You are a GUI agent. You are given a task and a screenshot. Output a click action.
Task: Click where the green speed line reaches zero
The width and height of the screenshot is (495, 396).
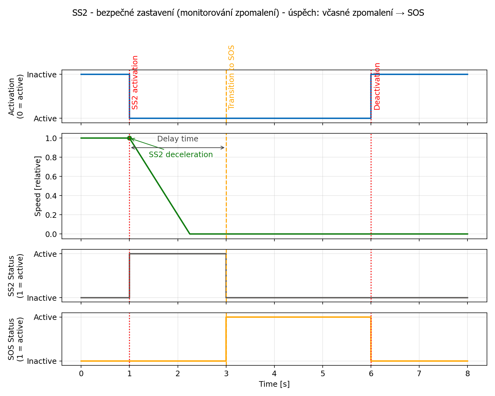[x=190, y=234]
